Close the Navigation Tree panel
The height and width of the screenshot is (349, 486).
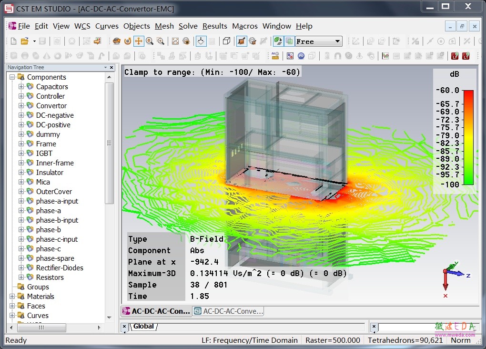coord(111,67)
